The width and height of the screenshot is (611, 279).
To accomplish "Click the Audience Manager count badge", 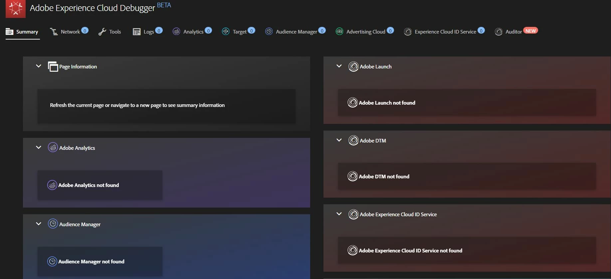I will pos(322,31).
